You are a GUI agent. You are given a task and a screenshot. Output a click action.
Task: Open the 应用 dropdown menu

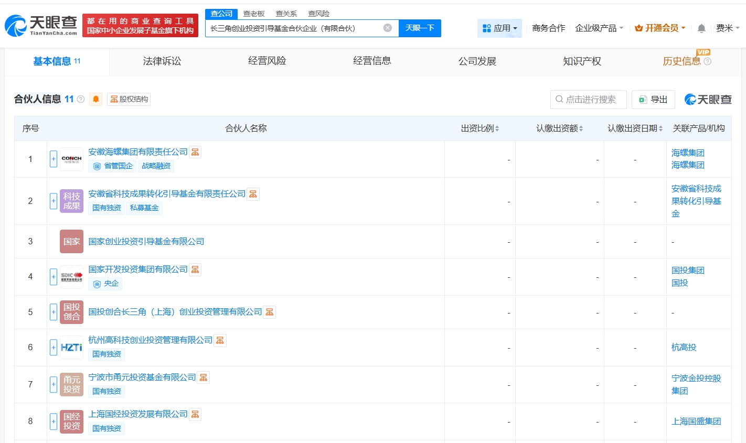[499, 28]
